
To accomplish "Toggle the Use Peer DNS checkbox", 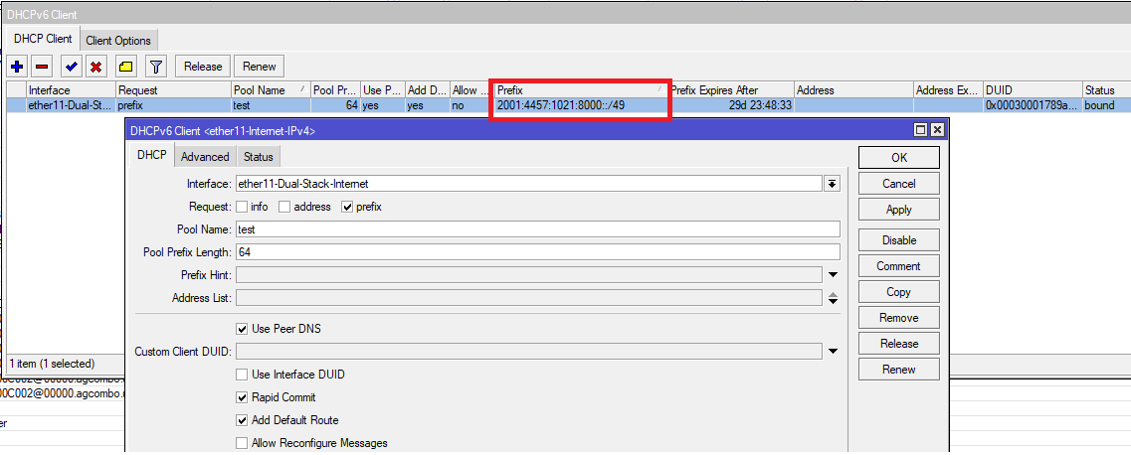I will pyautogui.click(x=243, y=329).
